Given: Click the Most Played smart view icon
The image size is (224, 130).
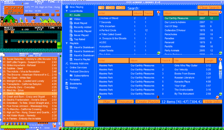Looking at the screenshot, I should pos(71,23).
